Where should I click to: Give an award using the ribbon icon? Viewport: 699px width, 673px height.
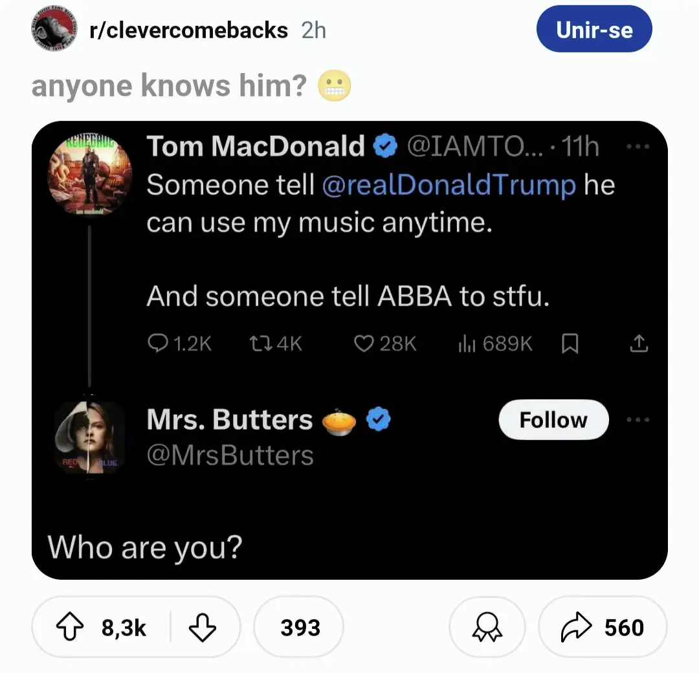[487, 626]
